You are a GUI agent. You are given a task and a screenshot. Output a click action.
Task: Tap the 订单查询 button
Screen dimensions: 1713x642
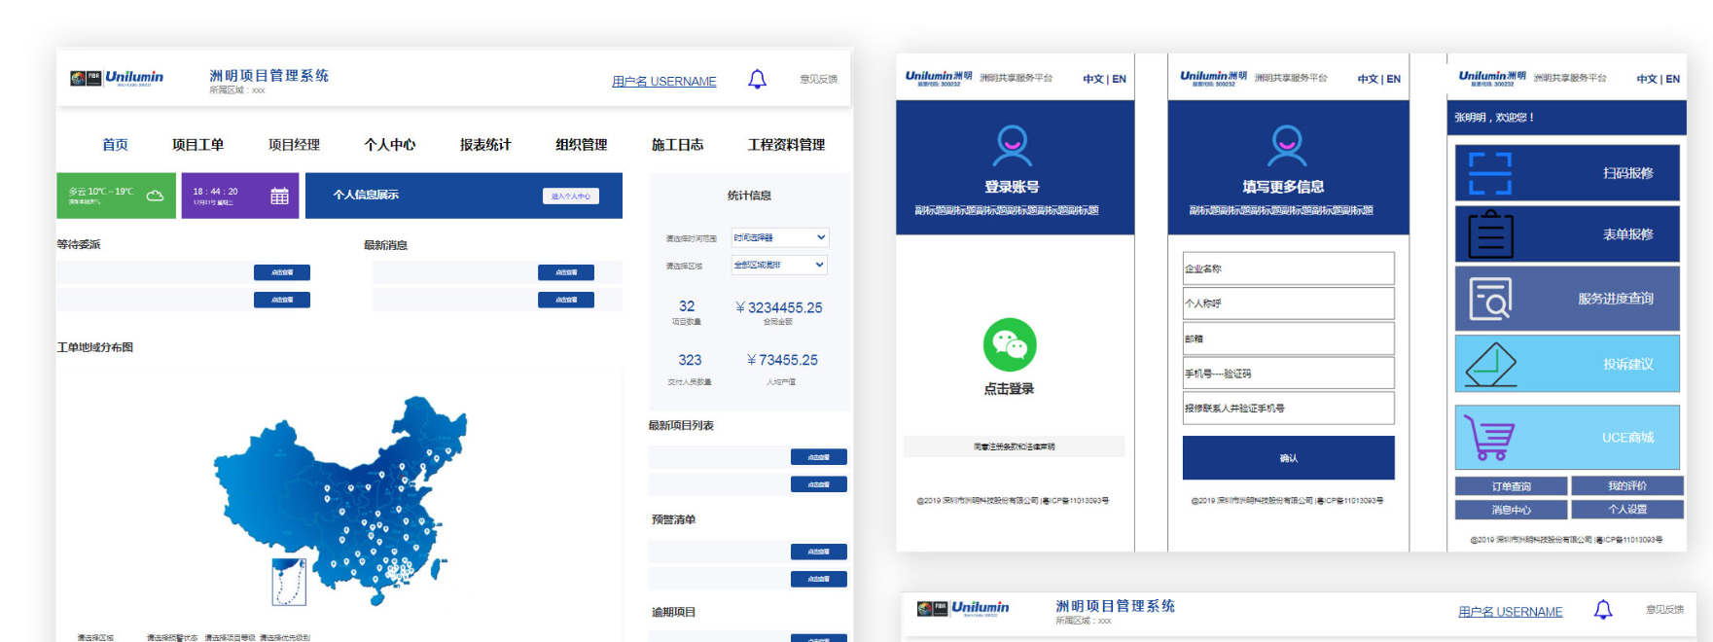(1512, 485)
